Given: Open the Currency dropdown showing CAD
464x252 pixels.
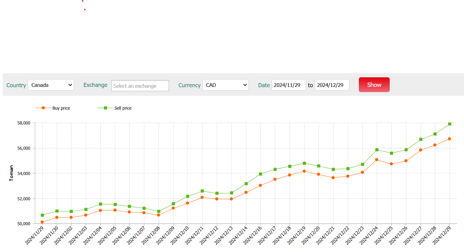Looking at the screenshot, I should pos(226,85).
